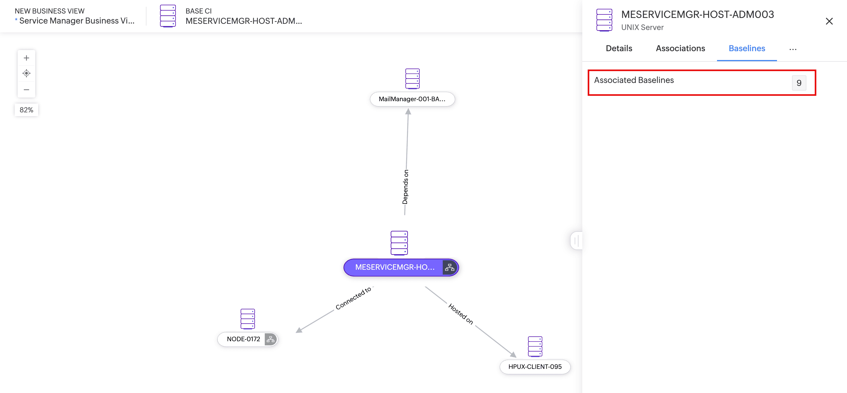Click the Base CI server icon in header
This screenshot has height=393, width=847.
(168, 16)
